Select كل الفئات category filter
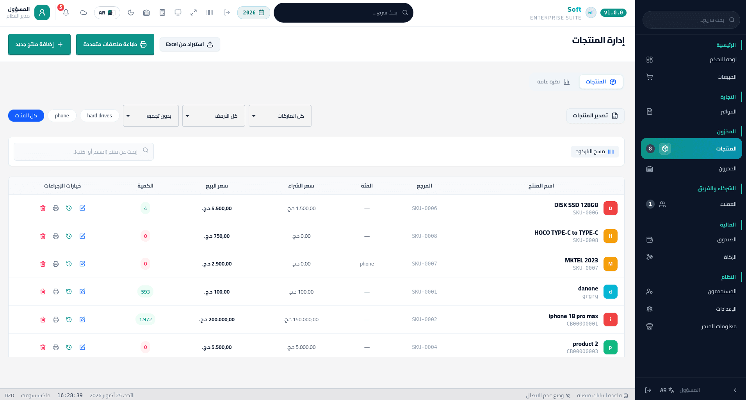The height and width of the screenshot is (400, 746). tap(26, 116)
